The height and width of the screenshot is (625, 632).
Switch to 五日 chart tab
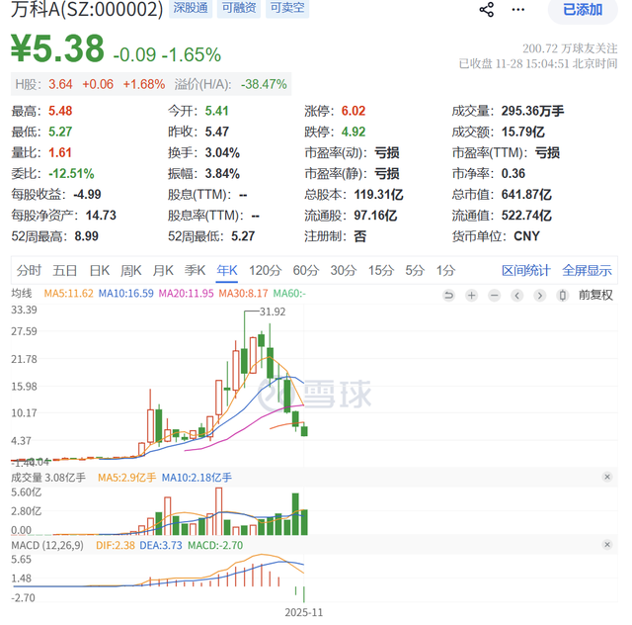tap(65, 270)
